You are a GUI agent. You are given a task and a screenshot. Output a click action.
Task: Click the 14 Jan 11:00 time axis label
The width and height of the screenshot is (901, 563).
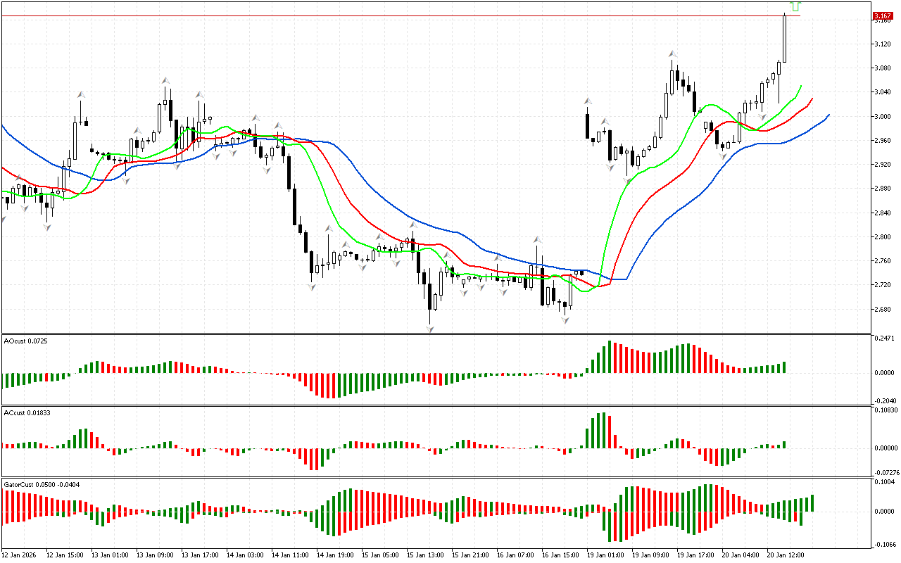(291, 555)
